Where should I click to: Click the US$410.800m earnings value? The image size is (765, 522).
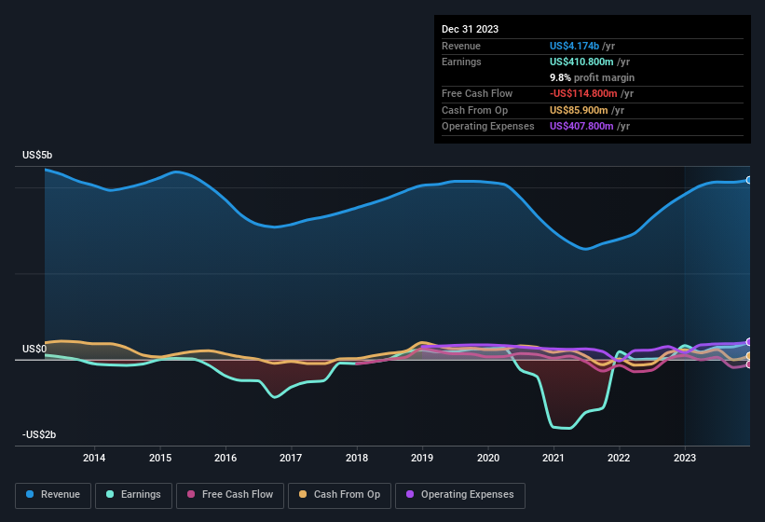coord(581,62)
